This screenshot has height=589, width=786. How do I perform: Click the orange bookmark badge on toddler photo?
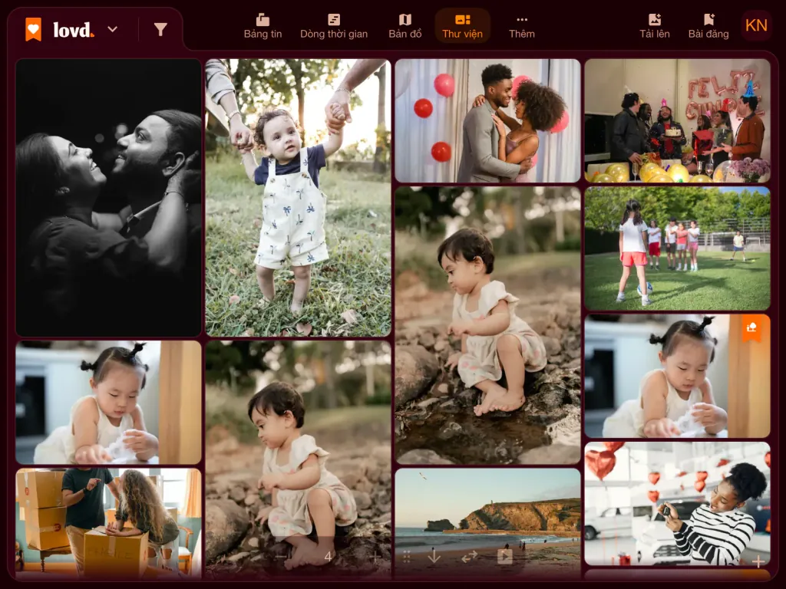tap(751, 327)
